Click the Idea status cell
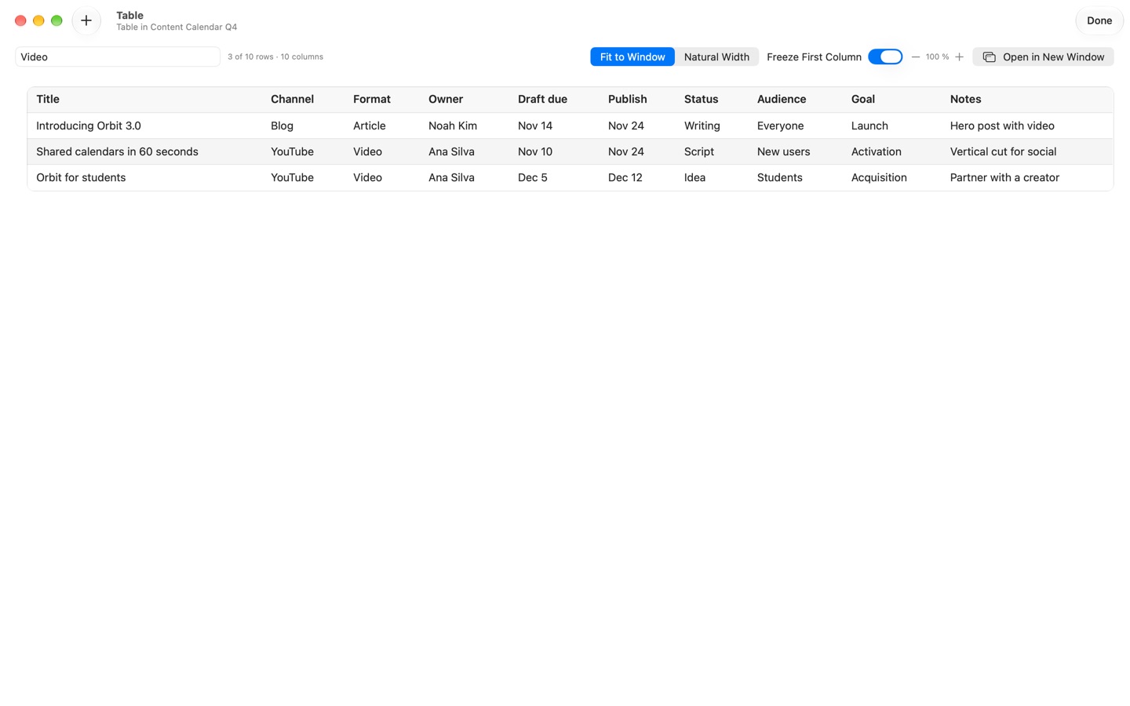This screenshot has height=706, width=1130. pyautogui.click(x=694, y=177)
